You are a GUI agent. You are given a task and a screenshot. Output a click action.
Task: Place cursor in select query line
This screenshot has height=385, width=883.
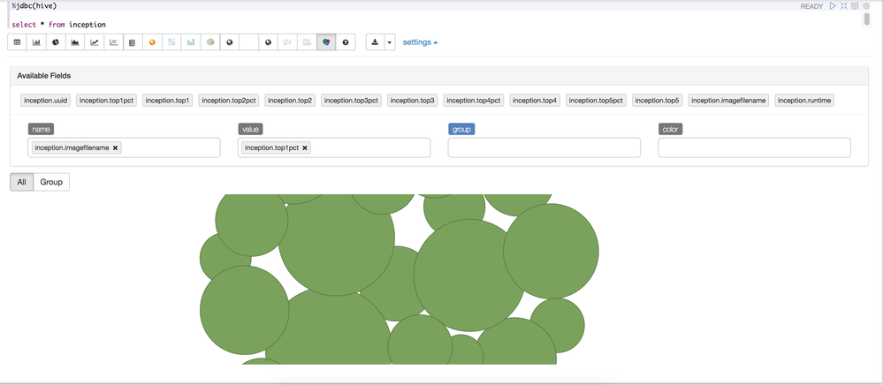[x=58, y=25]
